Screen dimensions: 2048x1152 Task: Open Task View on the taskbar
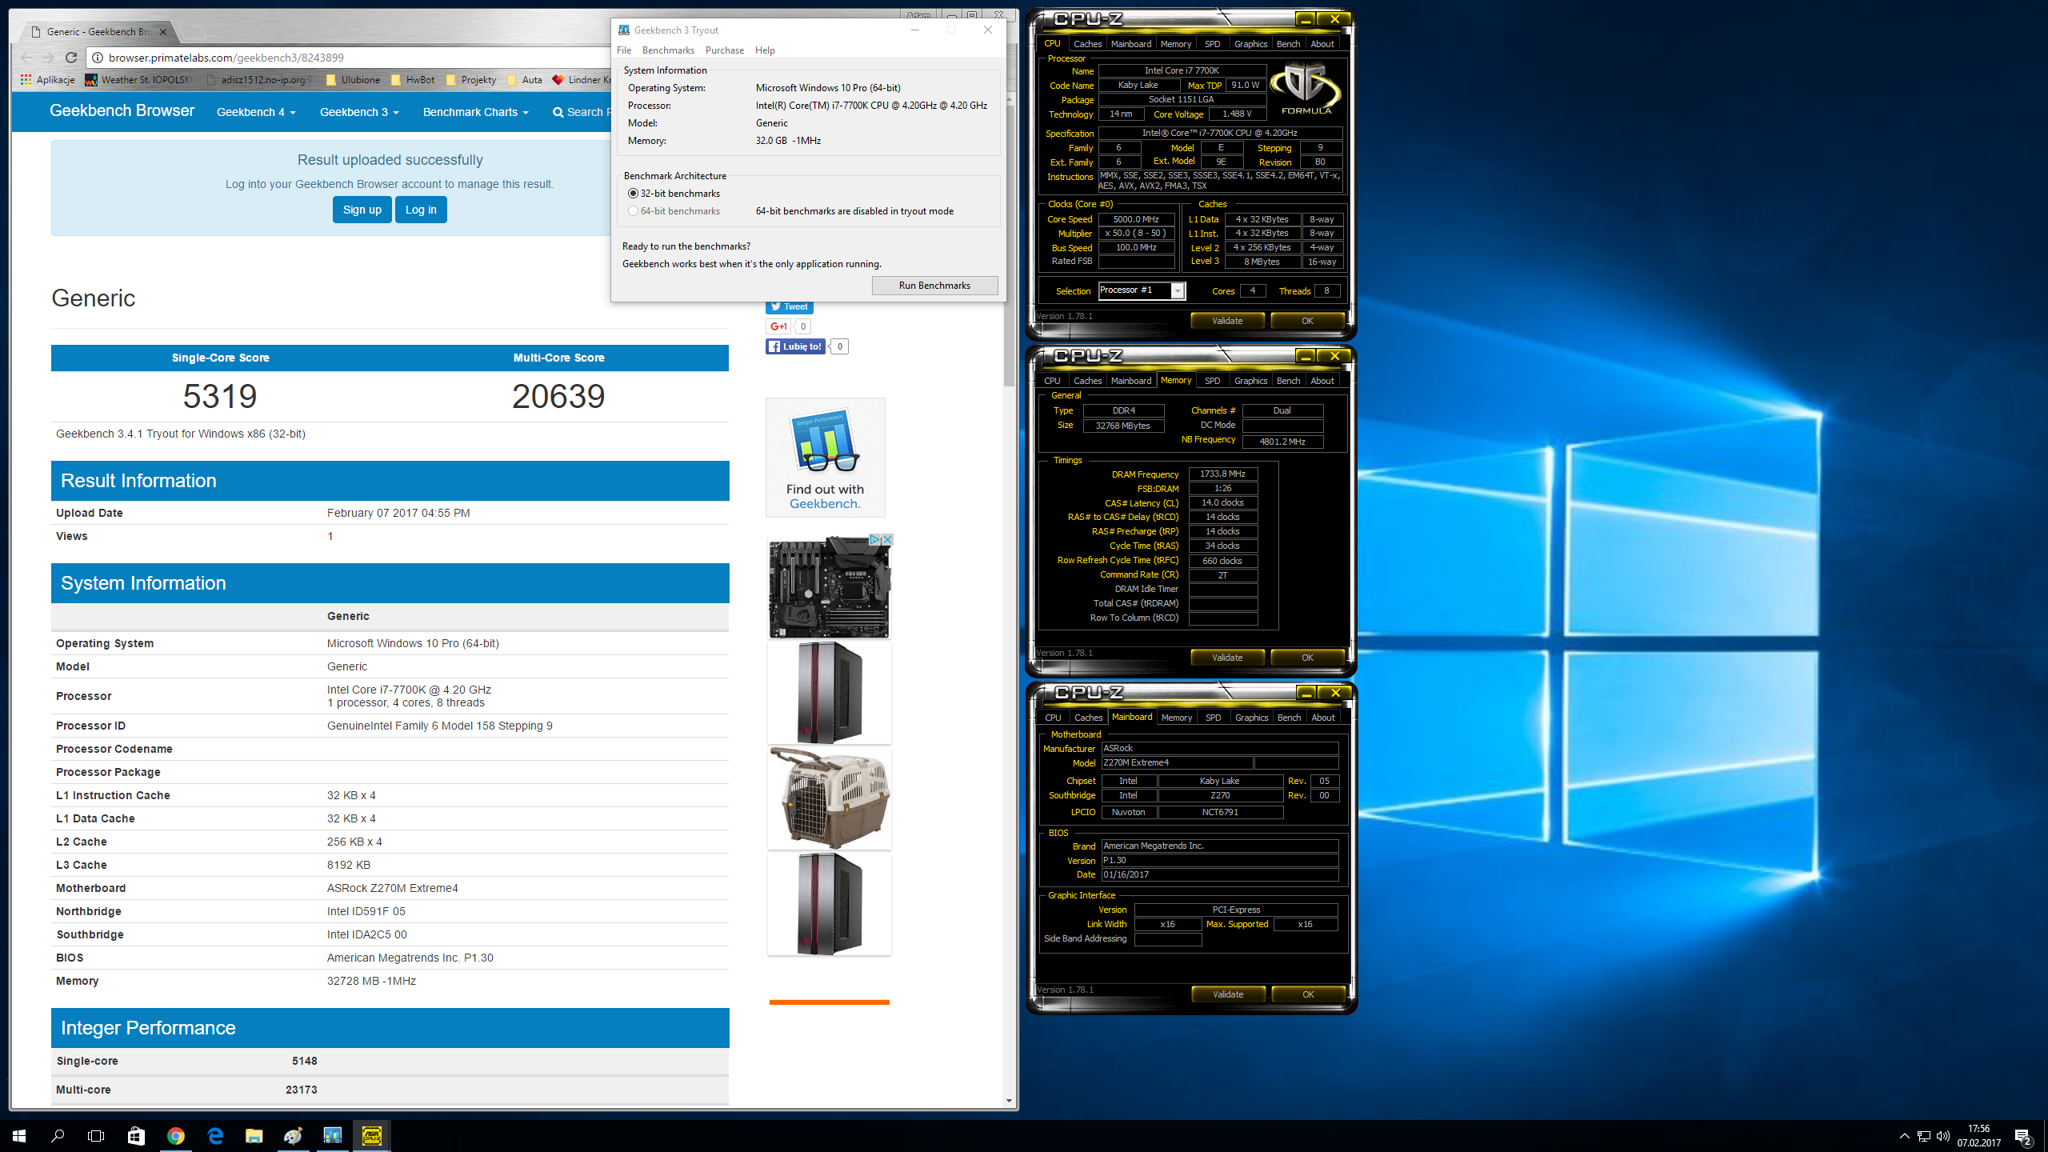[x=96, y=1135]
